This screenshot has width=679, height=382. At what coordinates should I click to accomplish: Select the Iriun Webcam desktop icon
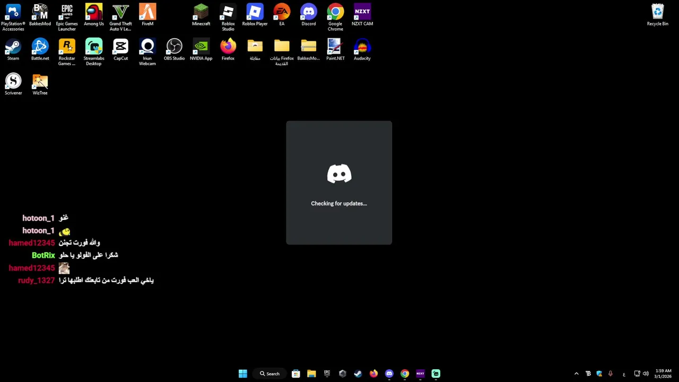147,52
